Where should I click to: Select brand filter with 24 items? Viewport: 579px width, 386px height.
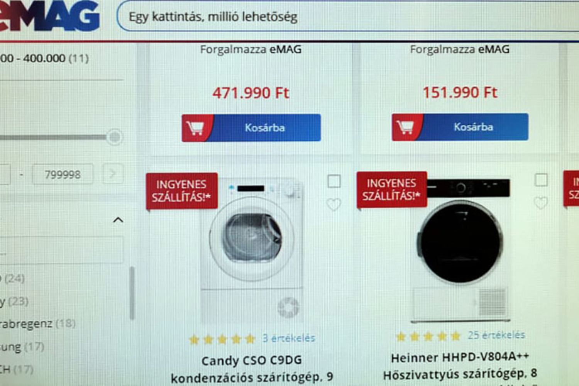13,278
